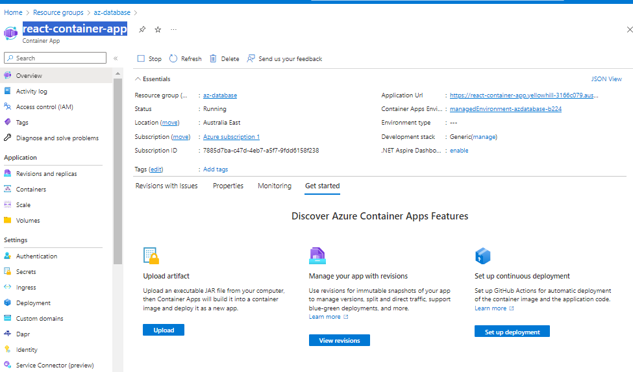Click the Container App resource icon
Image resolution: width=633 pixels, height=372 pixels.
(x=11, y=32)
